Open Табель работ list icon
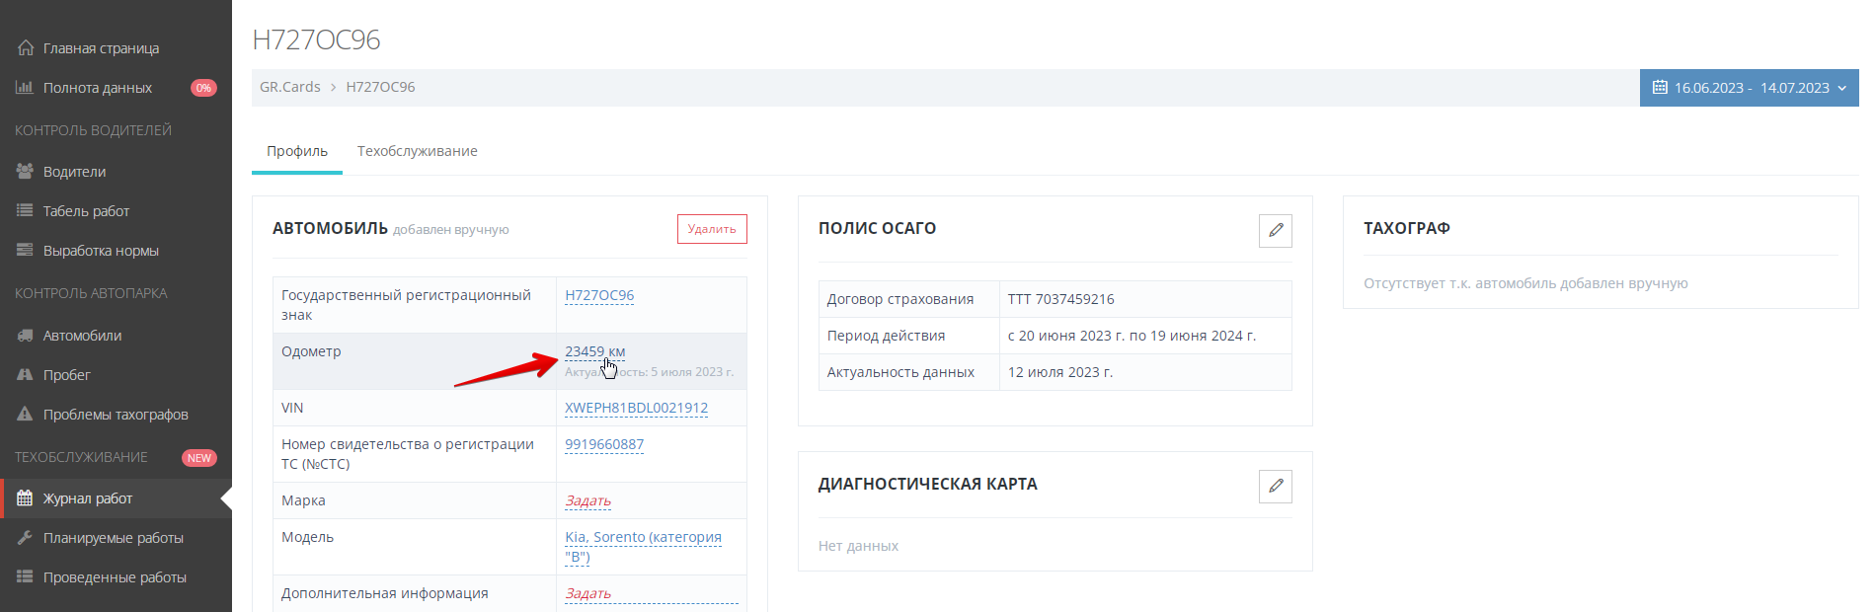Screen dimensions: 1876x612 coord(25,210)
